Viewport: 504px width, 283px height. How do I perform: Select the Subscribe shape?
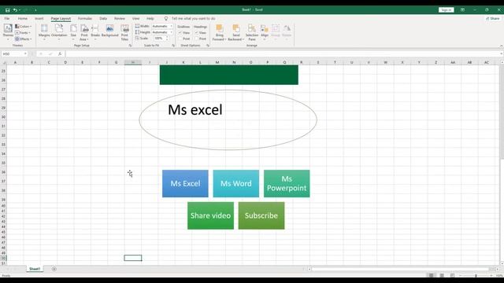coord(261,215)
